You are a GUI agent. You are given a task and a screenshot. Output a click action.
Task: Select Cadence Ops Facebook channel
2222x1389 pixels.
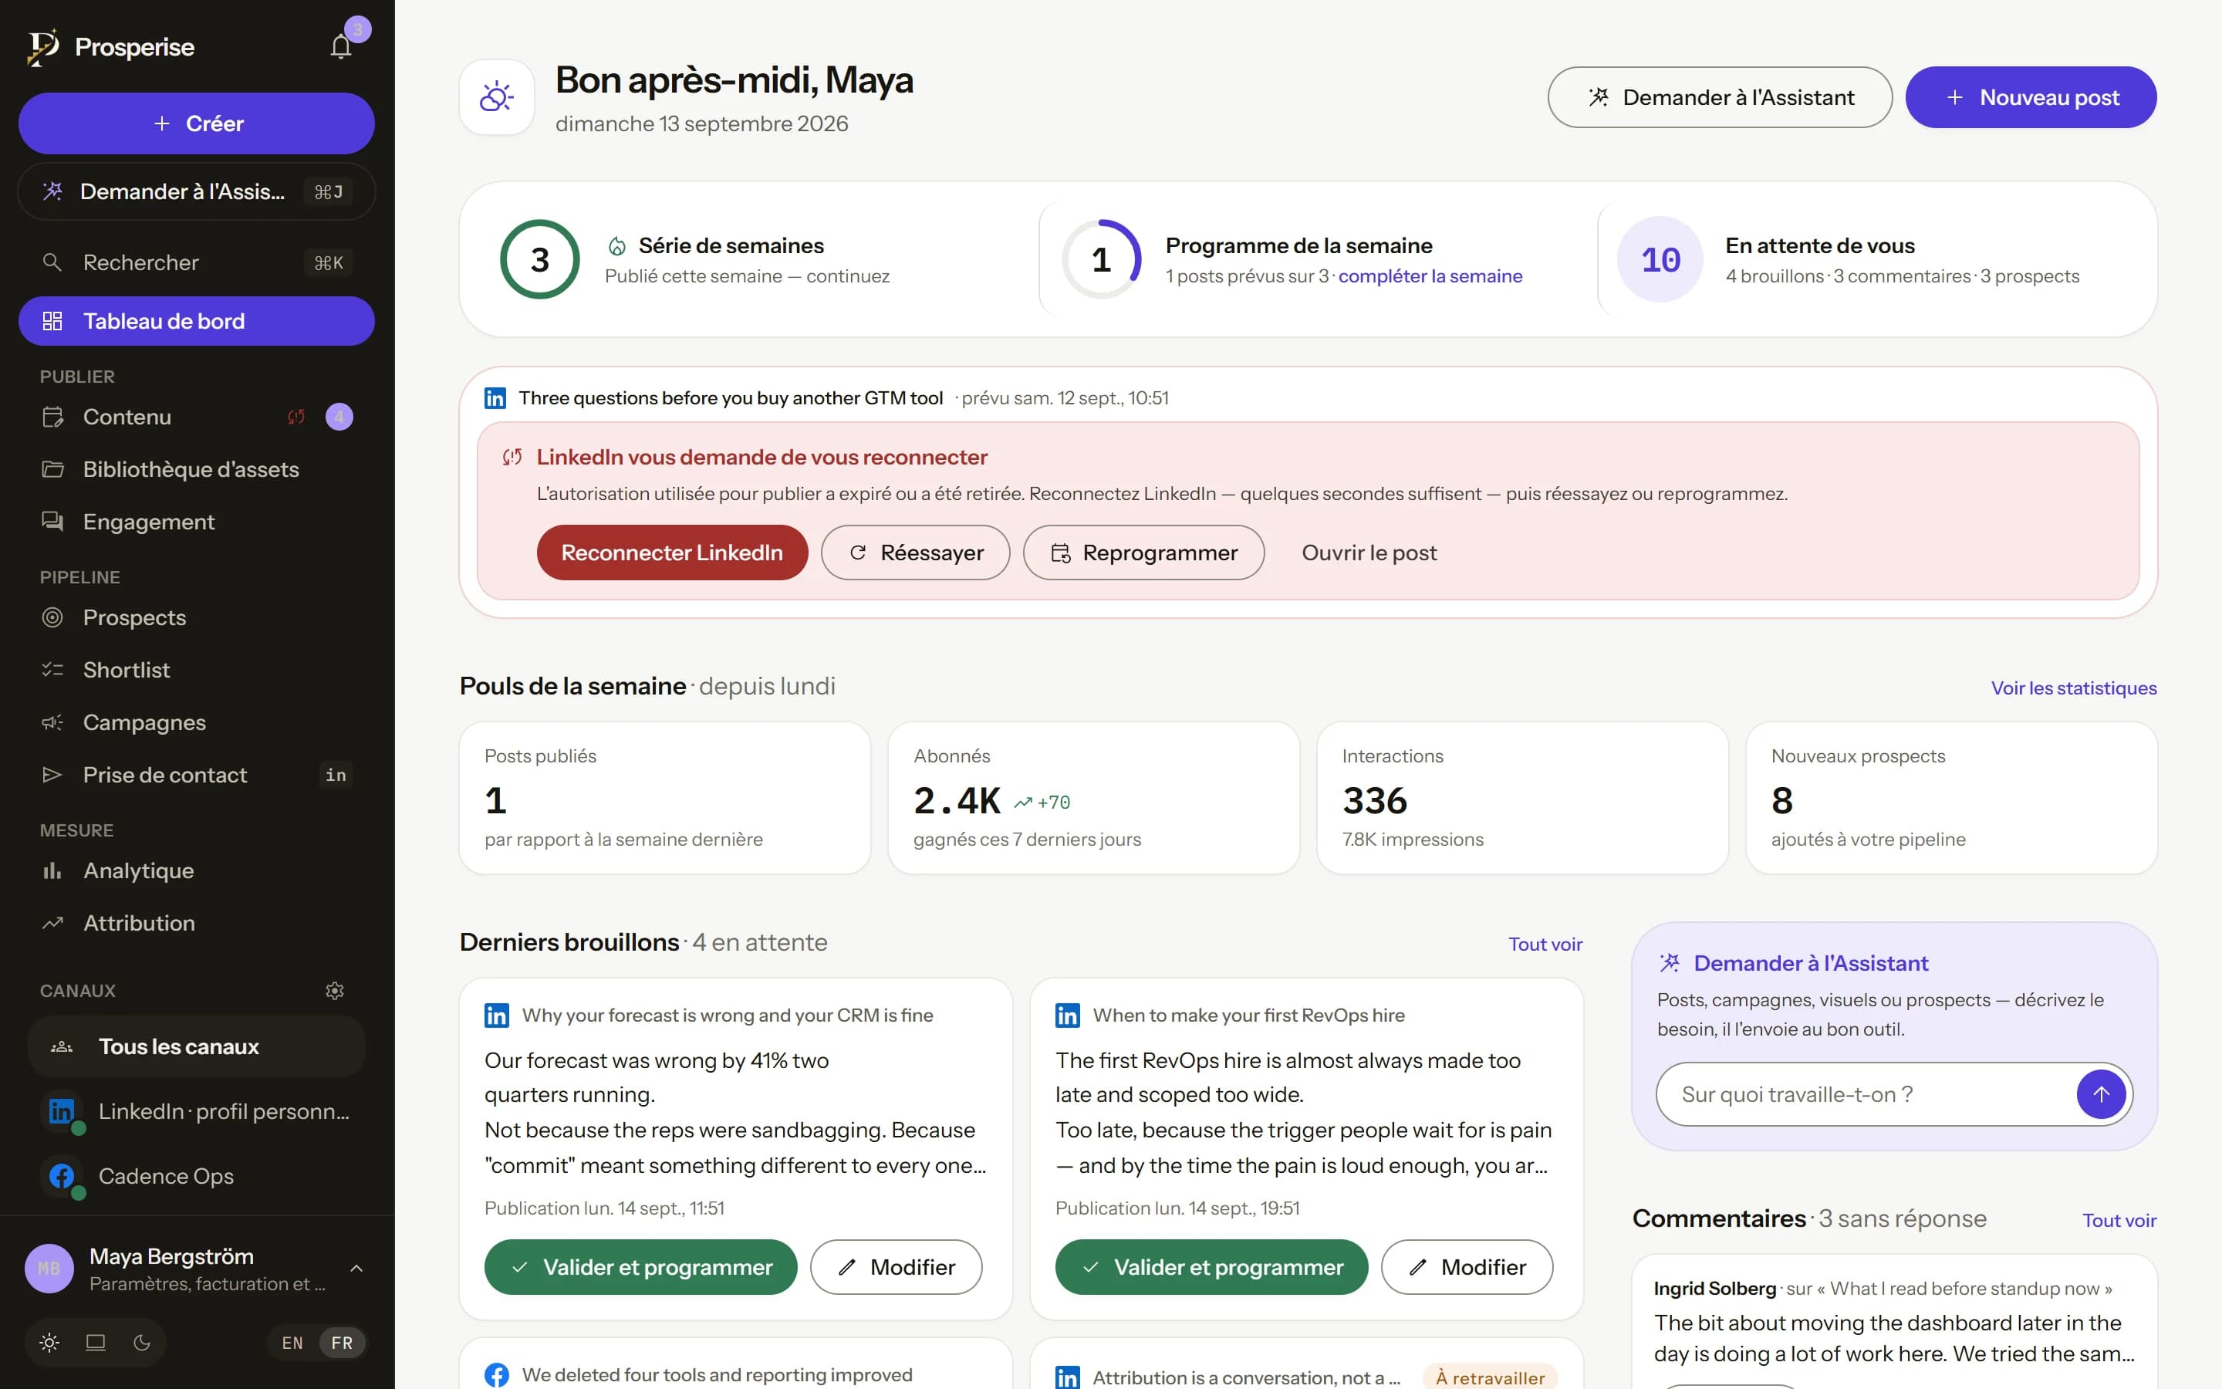(x=197, y=1176)
